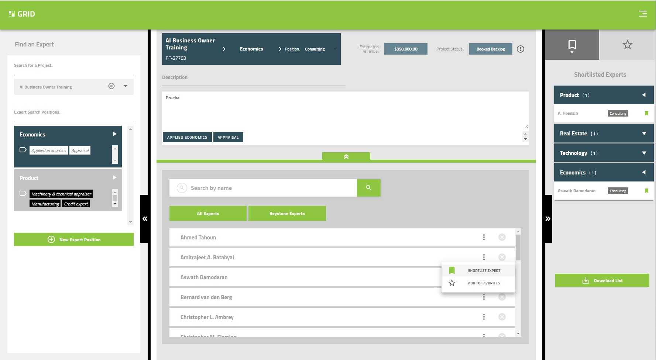The width and height of the screenshot is (656, 360).
Task: Click the green search magnifier button
Action: [368, 188]
